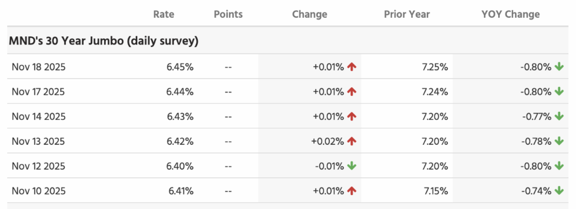Screen dimensions: 576x209
Task: Select the Rate column header
Action: tap(164, 14)
